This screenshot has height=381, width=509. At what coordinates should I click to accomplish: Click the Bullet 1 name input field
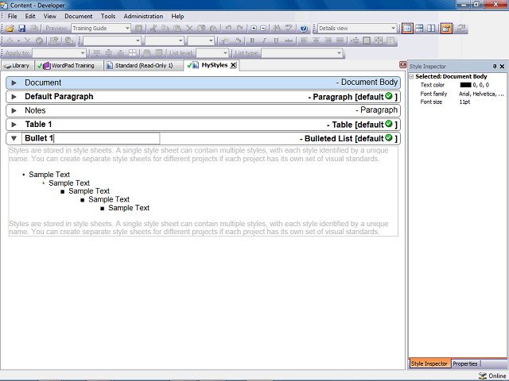coord(91,138)
